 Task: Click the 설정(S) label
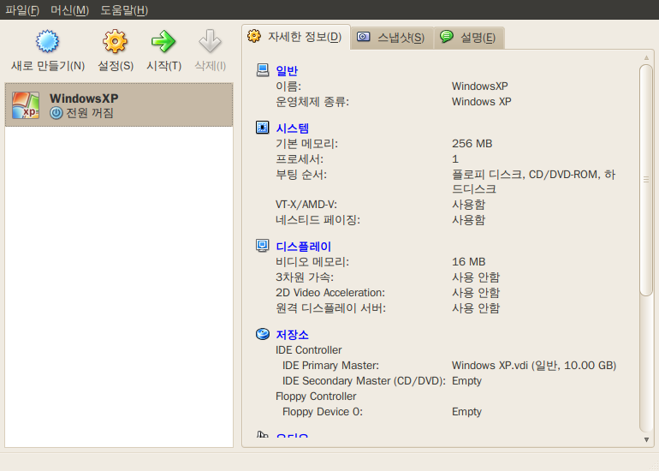116,66
